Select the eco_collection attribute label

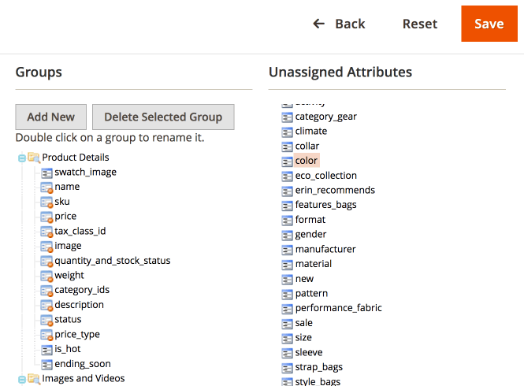point(326,176)
